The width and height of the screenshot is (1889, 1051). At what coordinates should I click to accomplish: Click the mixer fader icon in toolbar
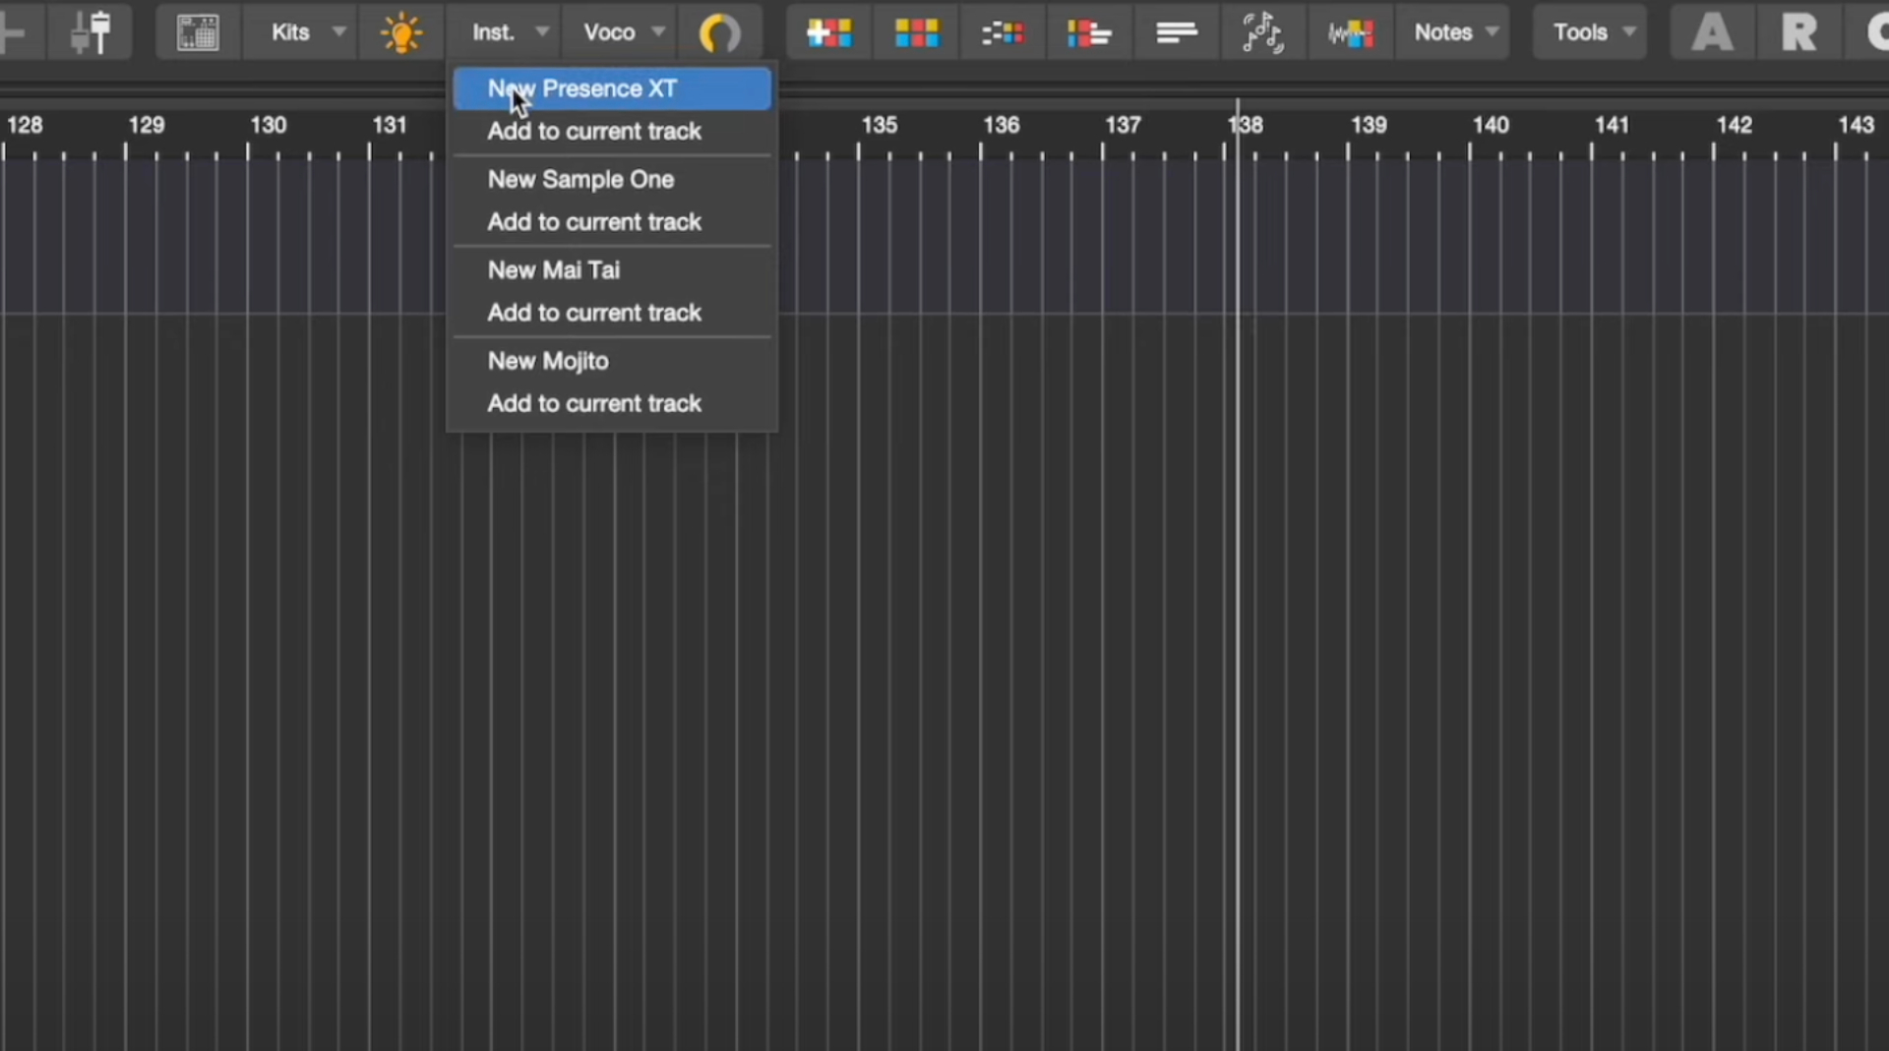[x=91, y=32]
